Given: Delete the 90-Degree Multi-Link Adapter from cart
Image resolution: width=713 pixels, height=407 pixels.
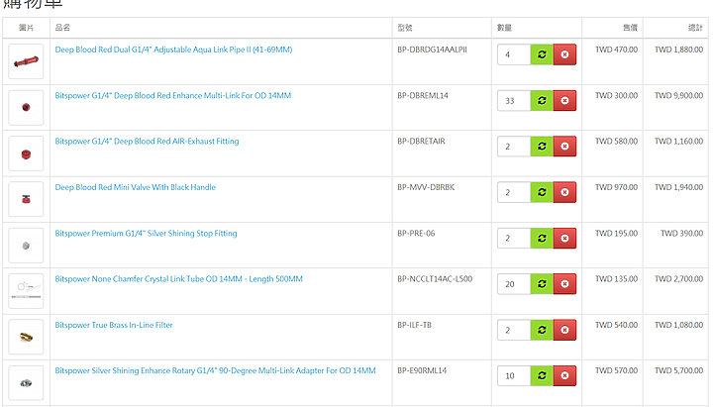Looking at the screenshot, I should tap(564, 376).
